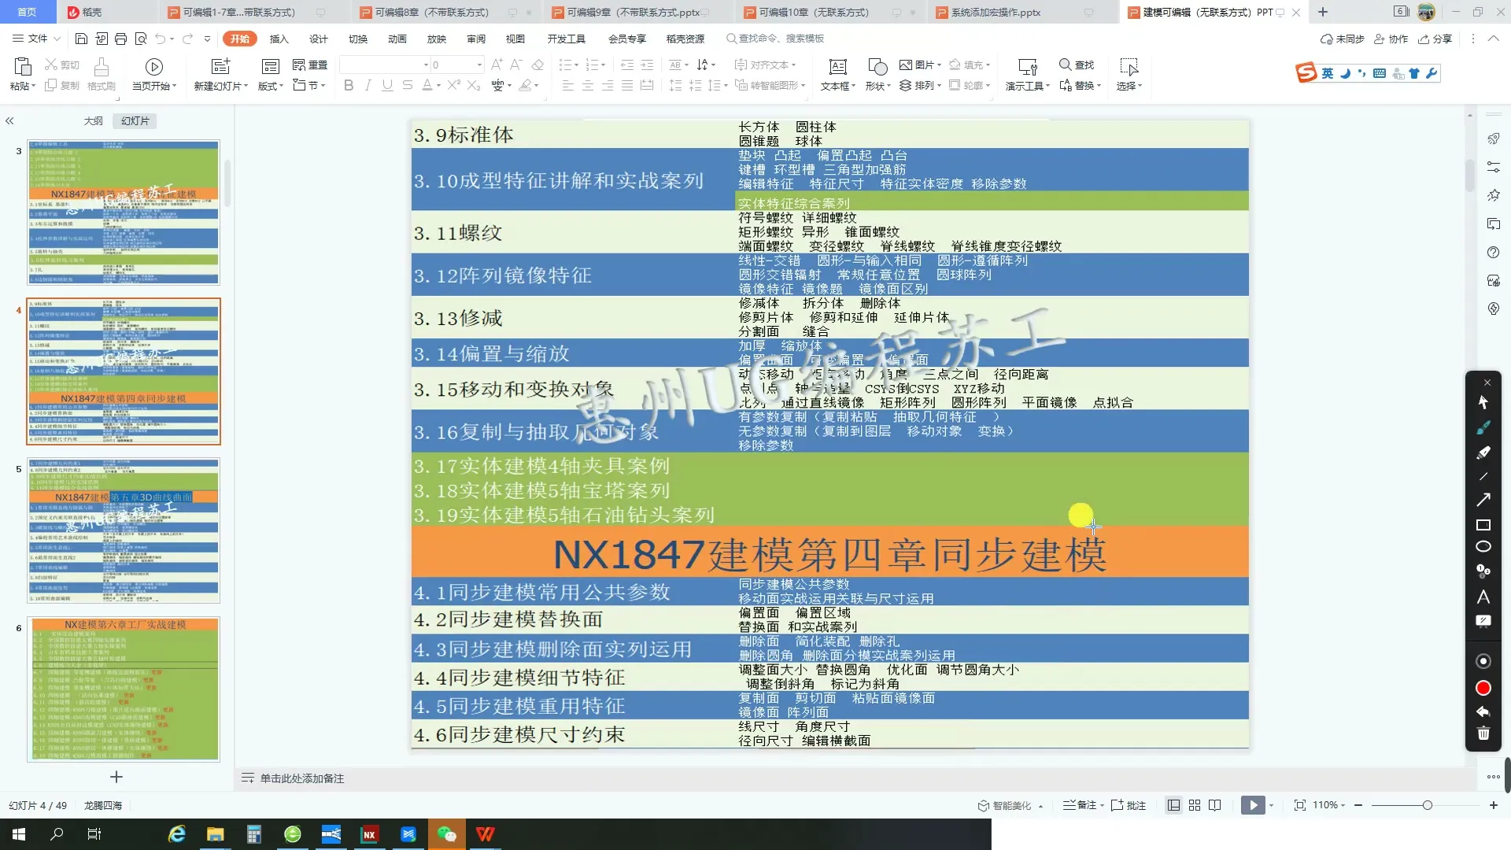The image size is (1511, 850).
Task: Click the red record button on right sidebar
Action: [1483, 688]
